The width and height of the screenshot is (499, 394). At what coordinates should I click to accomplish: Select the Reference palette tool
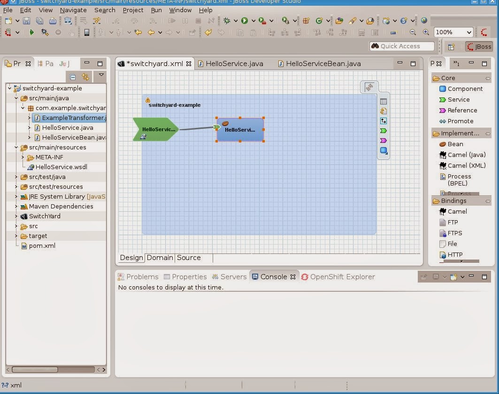click(458, 111)
